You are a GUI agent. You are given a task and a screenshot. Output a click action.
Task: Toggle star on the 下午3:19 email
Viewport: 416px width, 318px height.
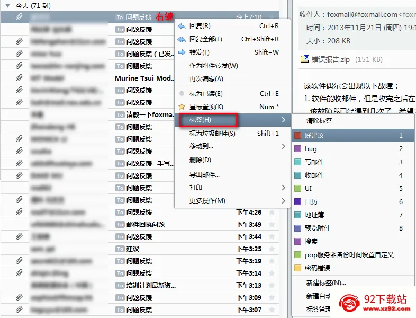pos(272,261)
